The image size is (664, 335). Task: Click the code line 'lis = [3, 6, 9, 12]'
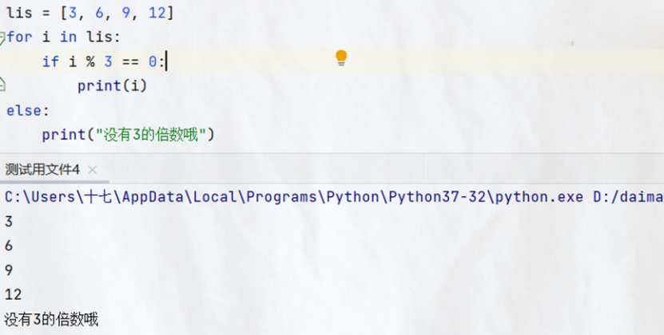pyautogui.click(x=89, y=13)
